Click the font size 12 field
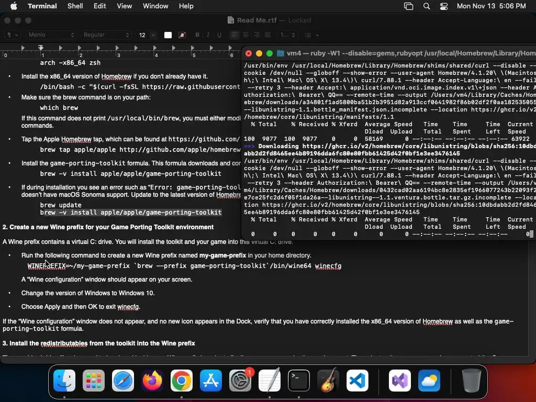Viewport: 536px width, 402px height. 142,35
